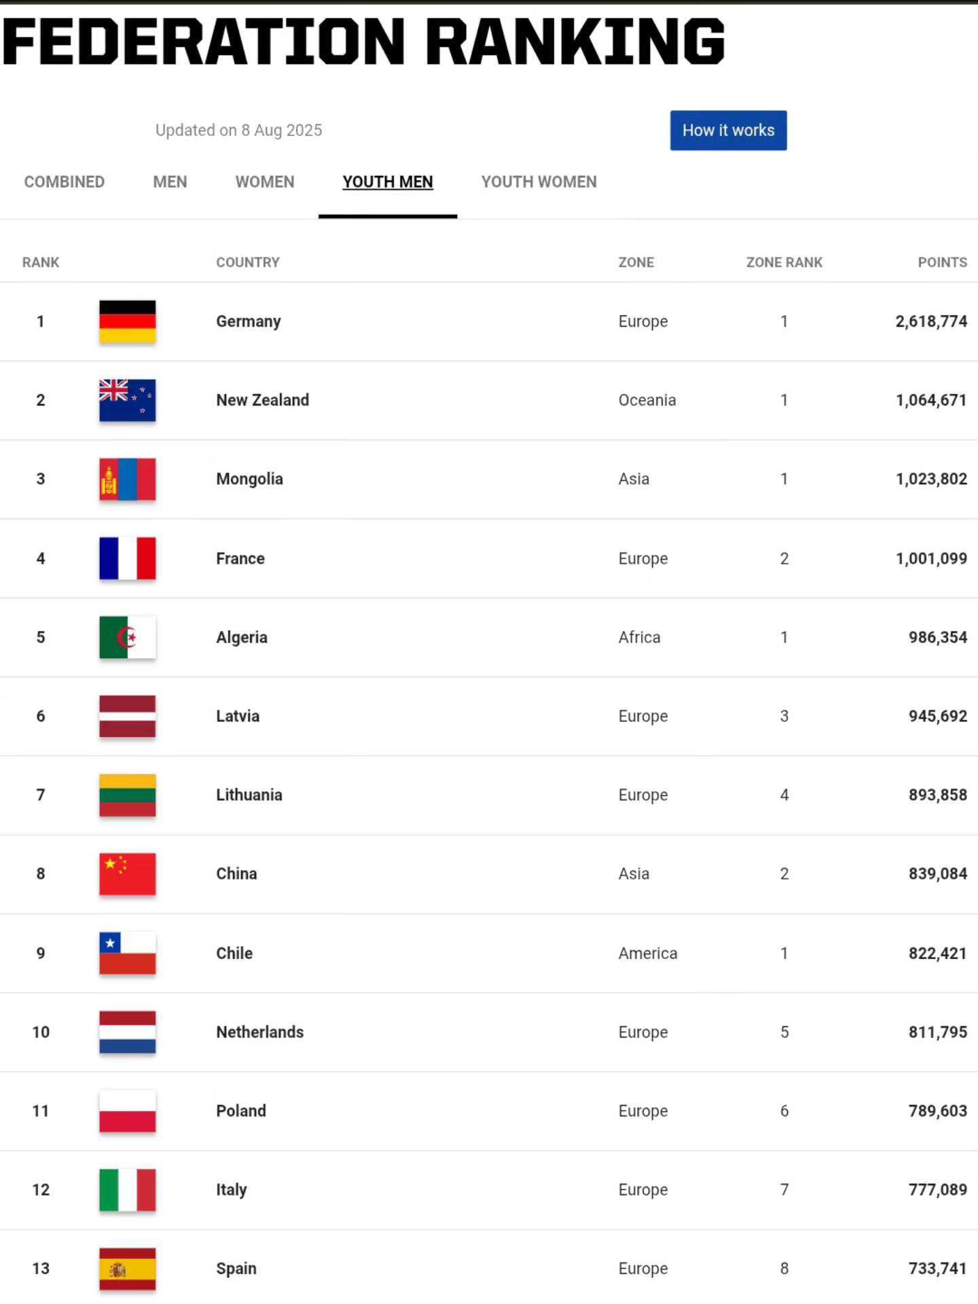Open the Women ranking tab
Screen dimensions: 978x1304
265,182
